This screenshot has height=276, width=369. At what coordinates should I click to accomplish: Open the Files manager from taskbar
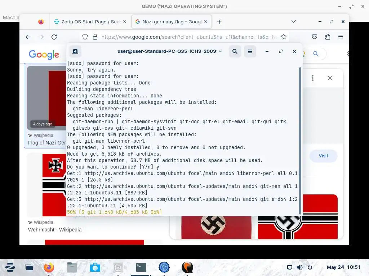(72, 267)
